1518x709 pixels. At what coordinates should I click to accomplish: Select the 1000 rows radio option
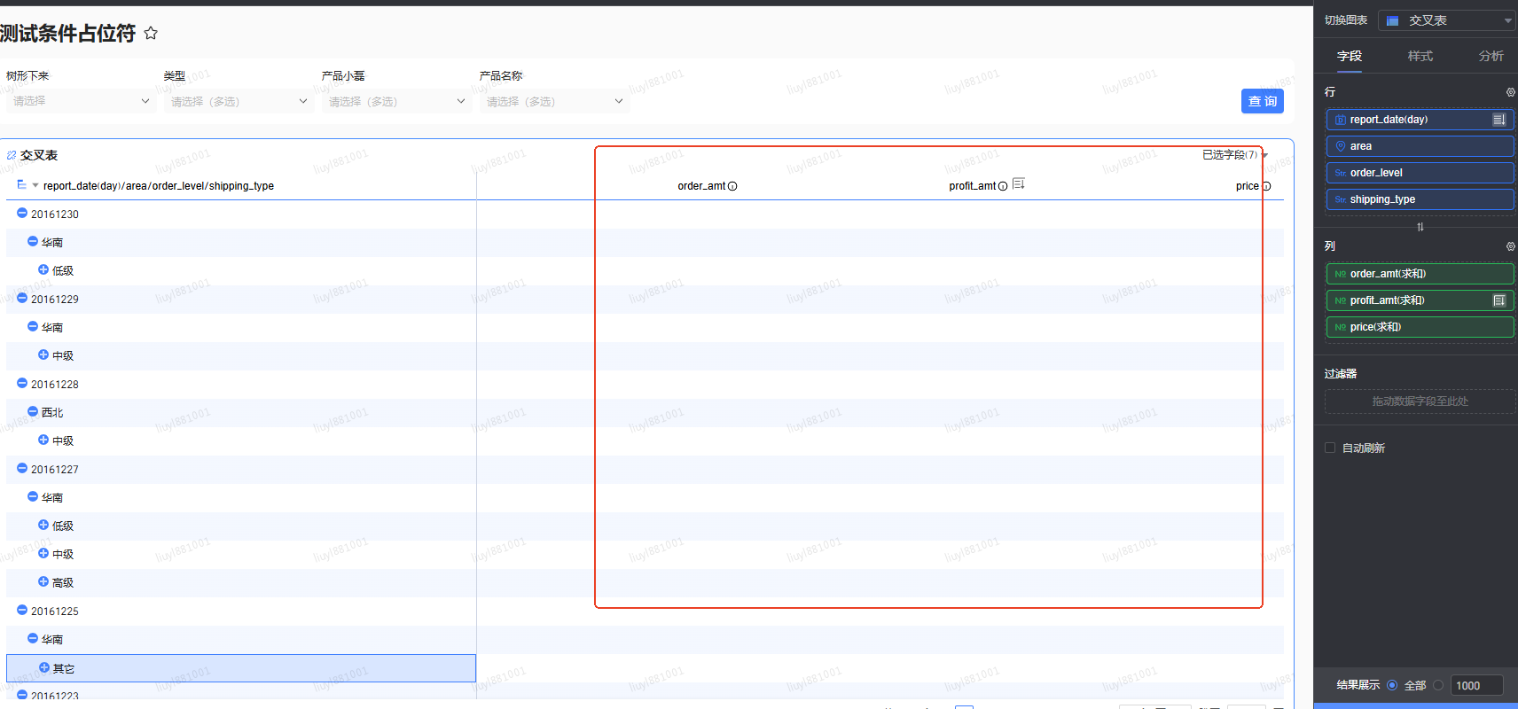(x=1438, y=685)
